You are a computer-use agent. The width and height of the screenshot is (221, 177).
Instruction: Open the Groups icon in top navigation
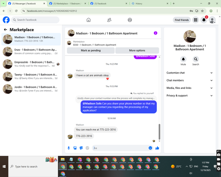[x=130, y=20]
